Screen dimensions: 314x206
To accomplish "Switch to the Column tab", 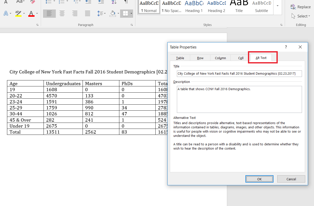I will (x=220, y=58).
